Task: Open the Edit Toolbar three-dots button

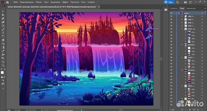Action: pos(3,89)
